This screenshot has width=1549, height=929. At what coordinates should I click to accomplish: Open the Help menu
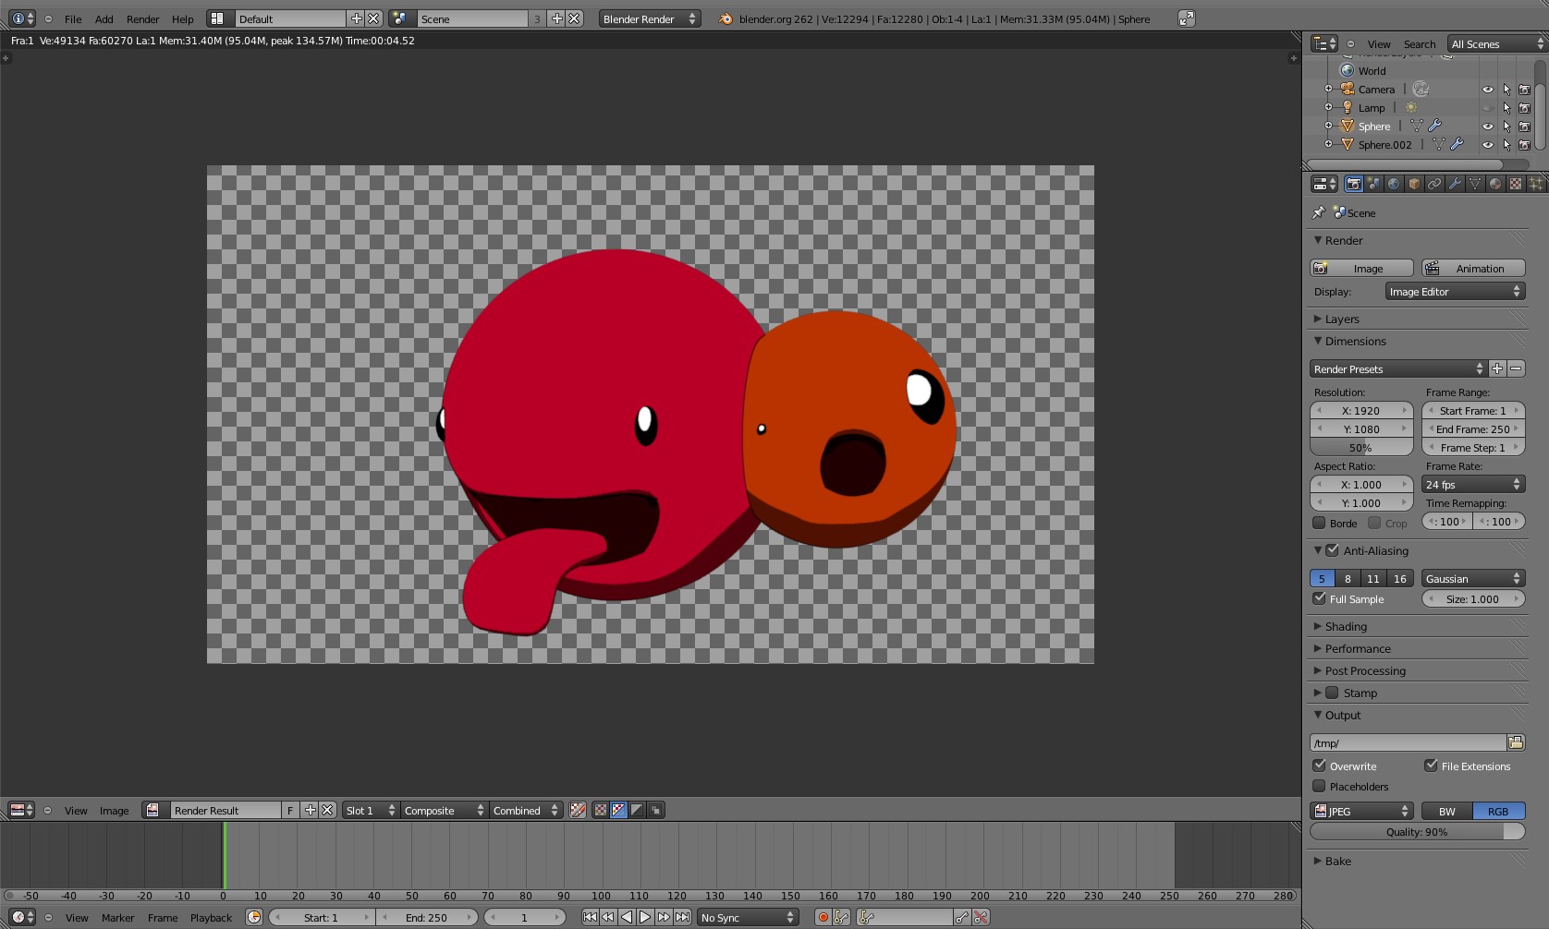click(183, 18)
